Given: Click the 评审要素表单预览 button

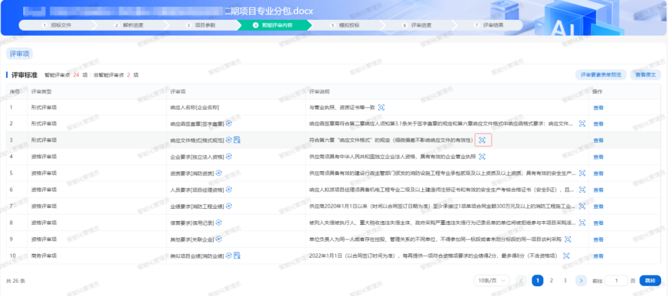Looking at the screenshot, I should 599,75.
